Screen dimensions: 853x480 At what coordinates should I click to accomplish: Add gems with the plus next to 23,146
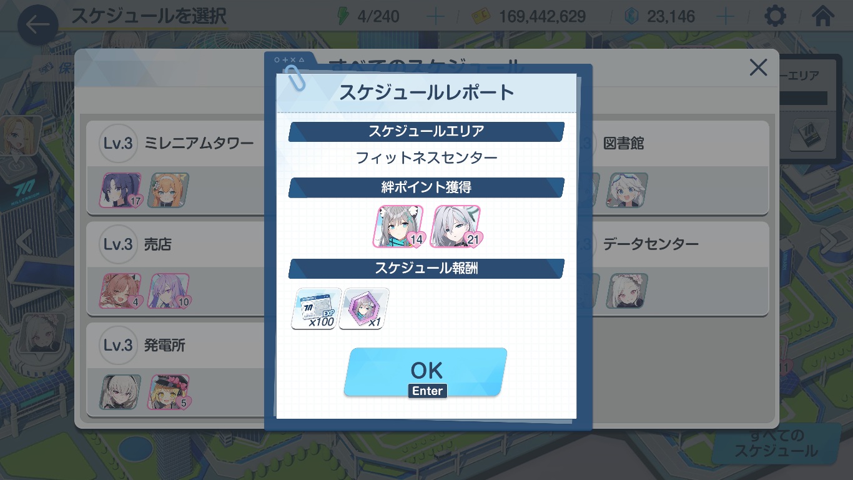point(725,16)
